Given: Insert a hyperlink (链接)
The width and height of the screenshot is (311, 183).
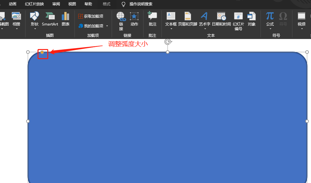Looking at the screenshot, I should (x=121, y=21).
